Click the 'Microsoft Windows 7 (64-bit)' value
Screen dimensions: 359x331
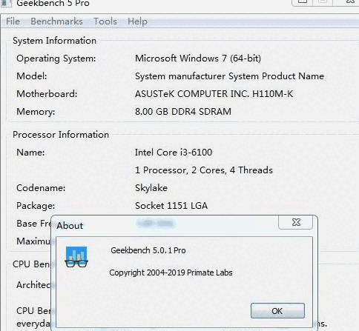(198, 58)
